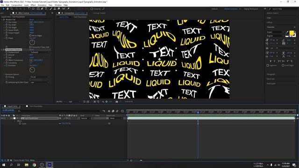Select the Brush tool
The width and height of the screenshot is (299, 168).
[x=51, y=9]
